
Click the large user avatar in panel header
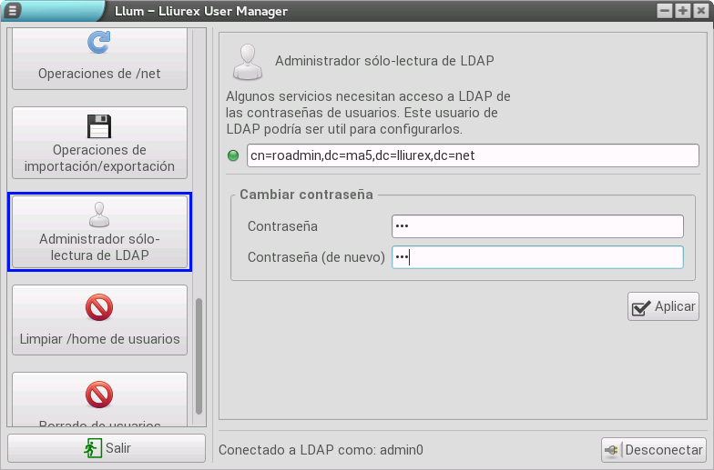(249, 61)
